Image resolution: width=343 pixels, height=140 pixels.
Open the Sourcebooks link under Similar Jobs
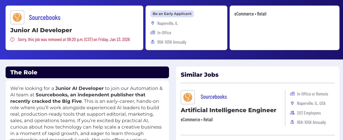[x=214, y=97]
